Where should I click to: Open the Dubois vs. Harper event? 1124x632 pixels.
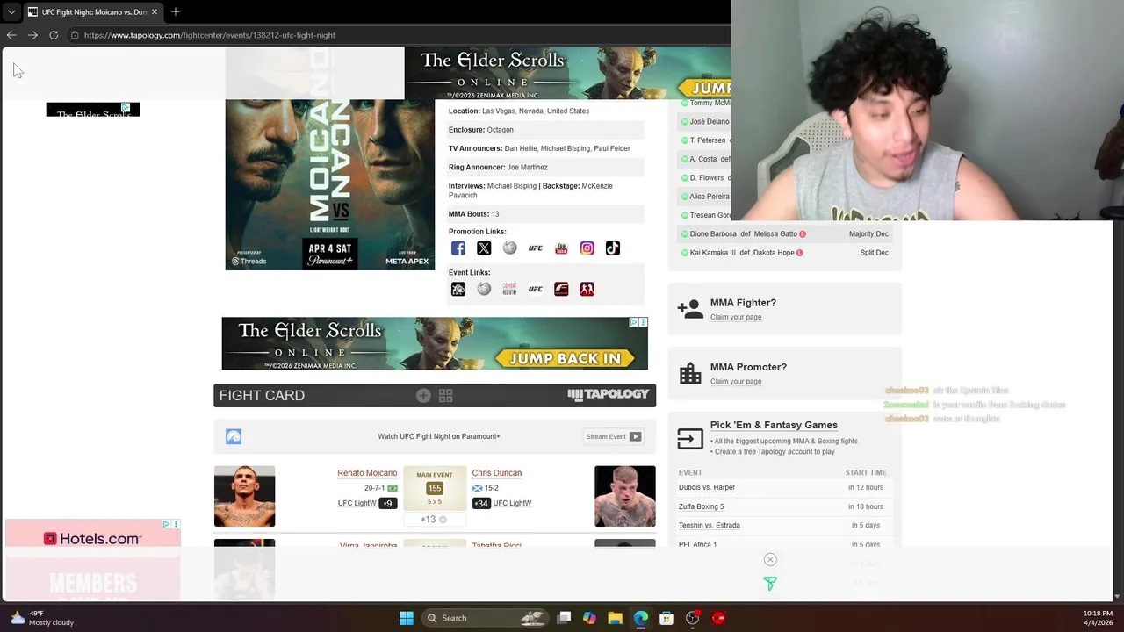pos(707,487)
